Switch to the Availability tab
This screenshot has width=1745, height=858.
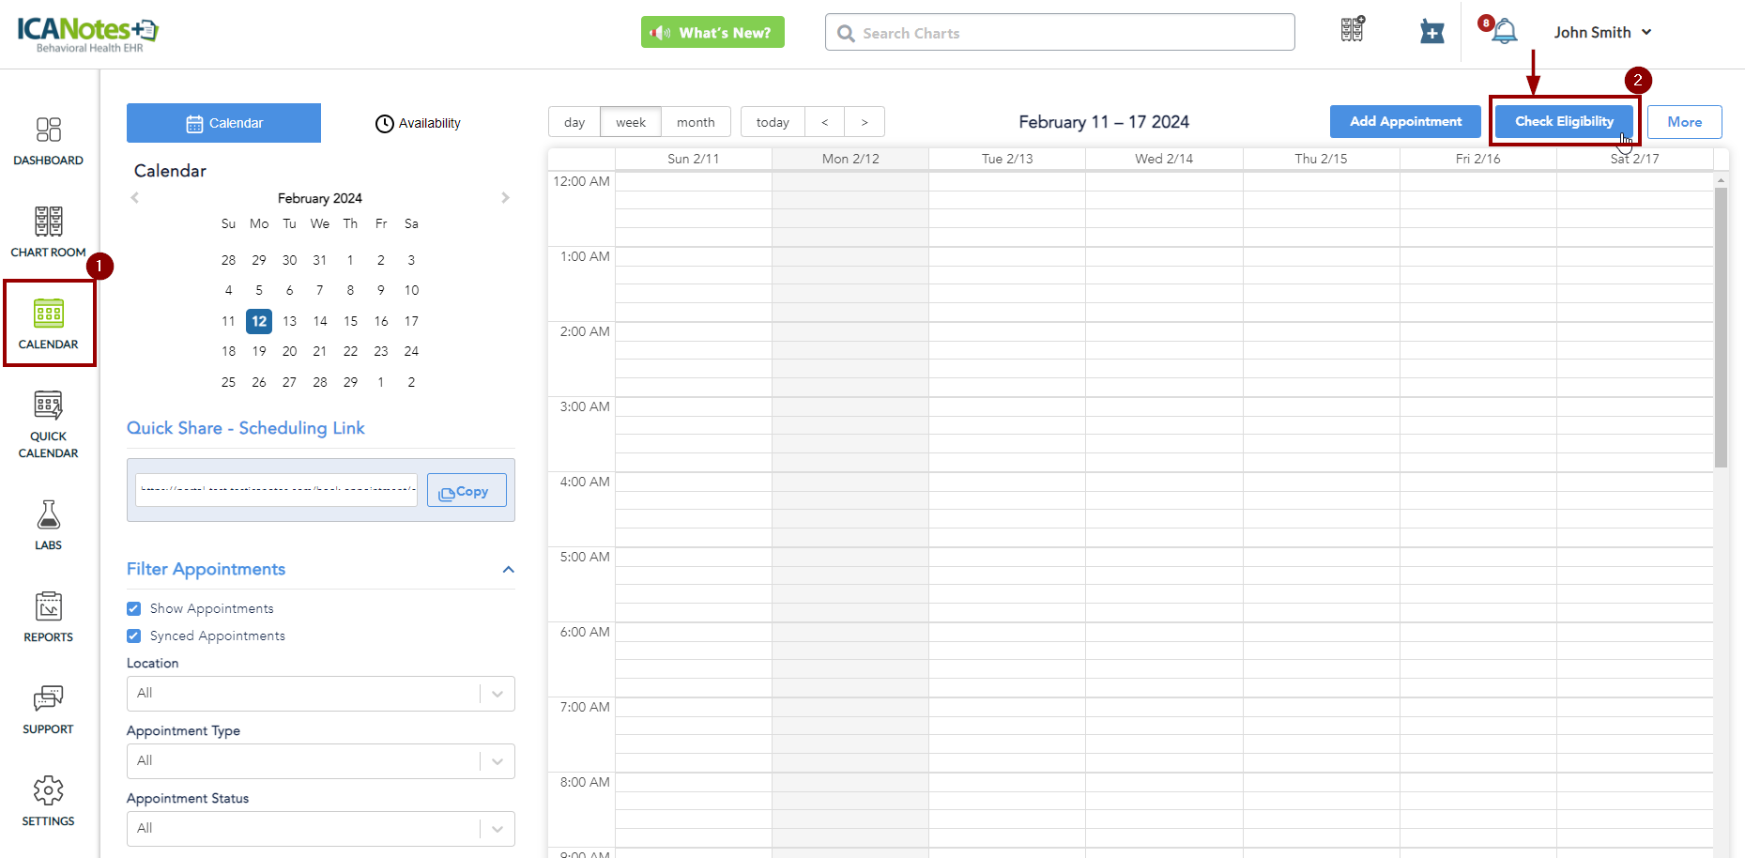tap(419, 123)
